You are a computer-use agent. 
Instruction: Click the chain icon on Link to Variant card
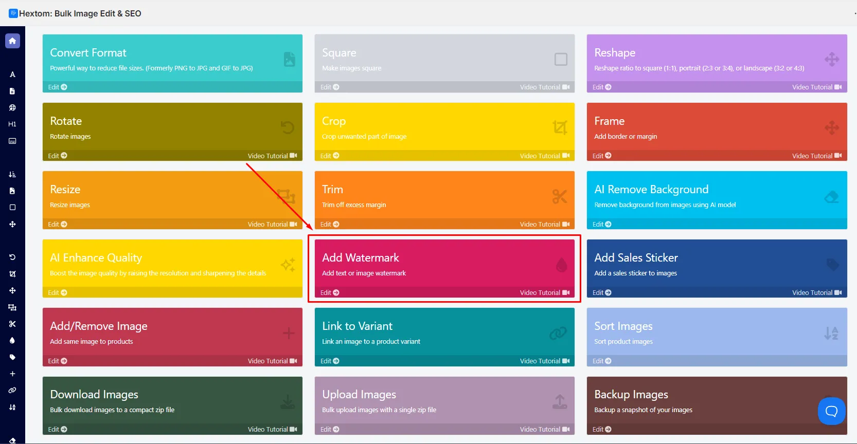558,333
